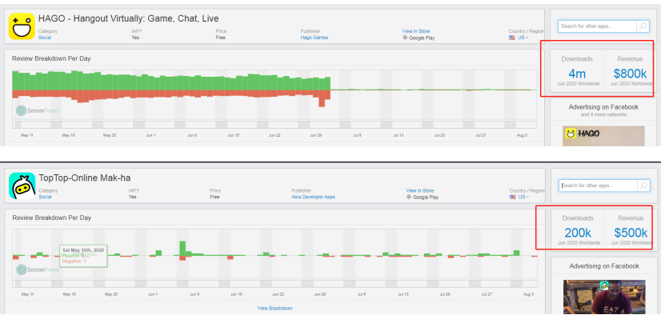Open US country dropdown for TopTop
661x319 pixels.
pyautogui.click(x=523, y=197)
